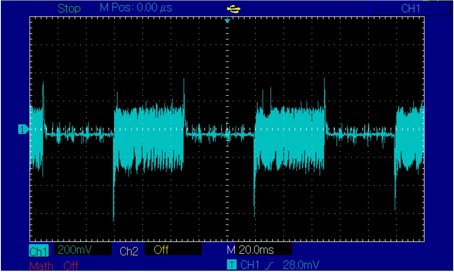Click the partial burst at the left edge
This screenshot has width=454, height=272.
[37, 136]
